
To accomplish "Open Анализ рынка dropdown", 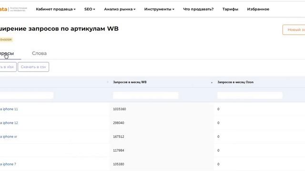I will tap(120, 9).
